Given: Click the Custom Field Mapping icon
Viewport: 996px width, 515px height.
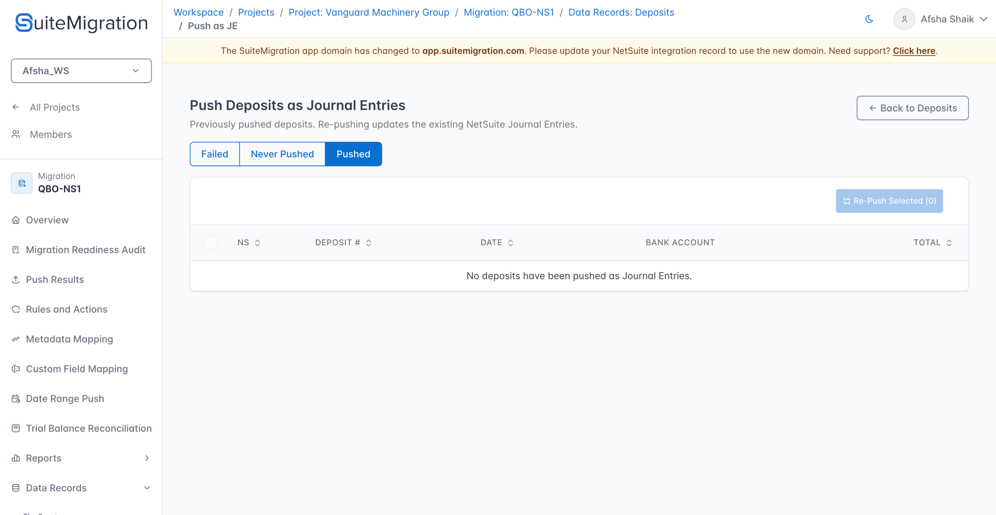Looking at the screenshot, I should 16,369.
